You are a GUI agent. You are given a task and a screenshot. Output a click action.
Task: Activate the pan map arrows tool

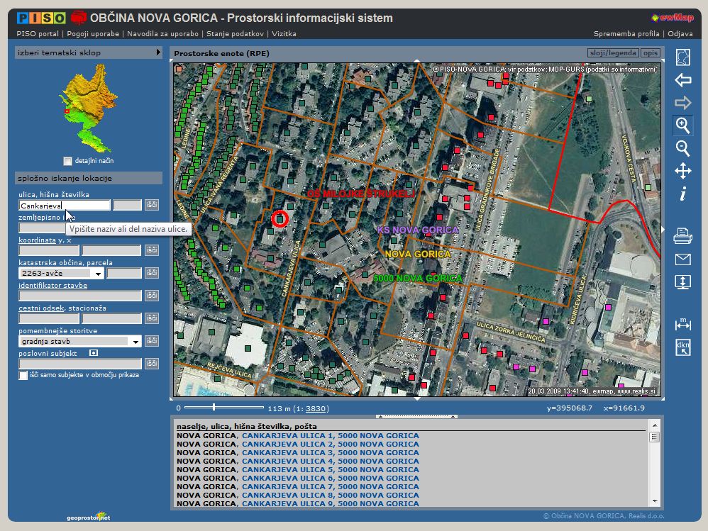tap(682, 171)
